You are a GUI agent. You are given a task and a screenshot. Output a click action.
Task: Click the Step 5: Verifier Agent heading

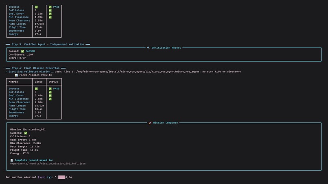[48, 44]
